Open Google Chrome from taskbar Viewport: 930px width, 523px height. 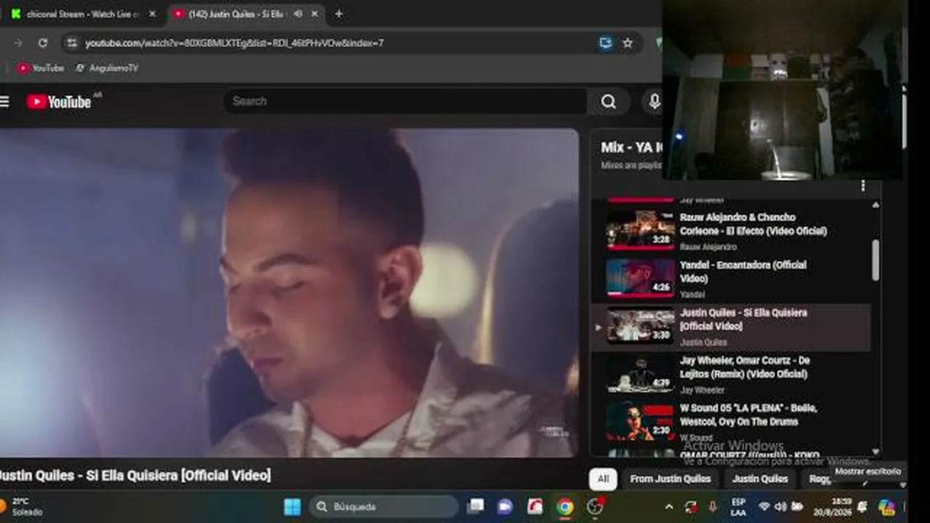coord(565,506)
